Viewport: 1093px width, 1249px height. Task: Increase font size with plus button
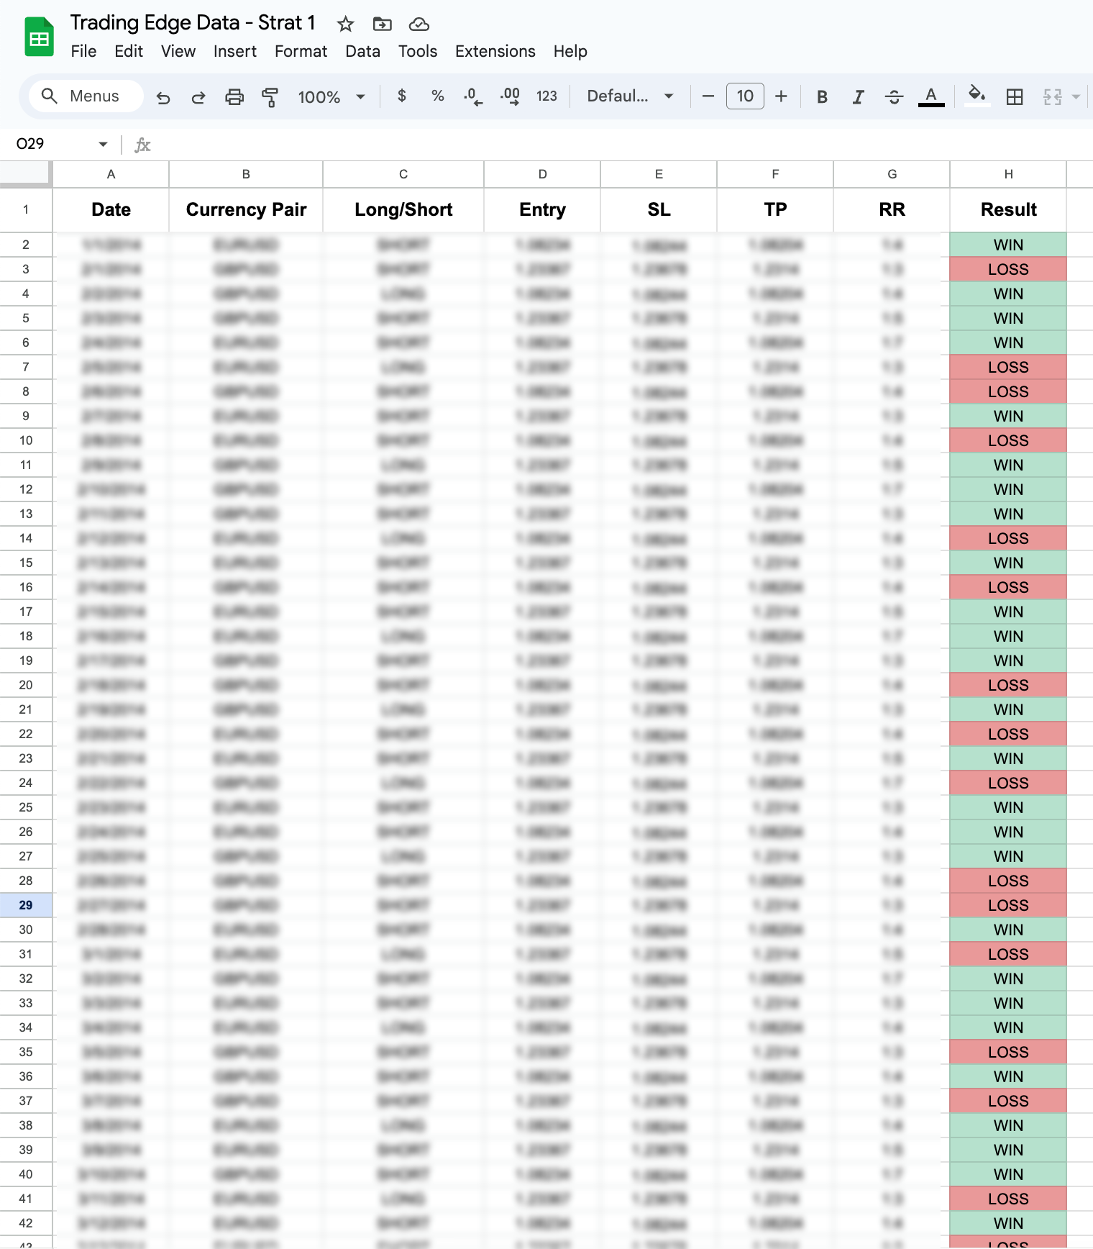point(782,96)
